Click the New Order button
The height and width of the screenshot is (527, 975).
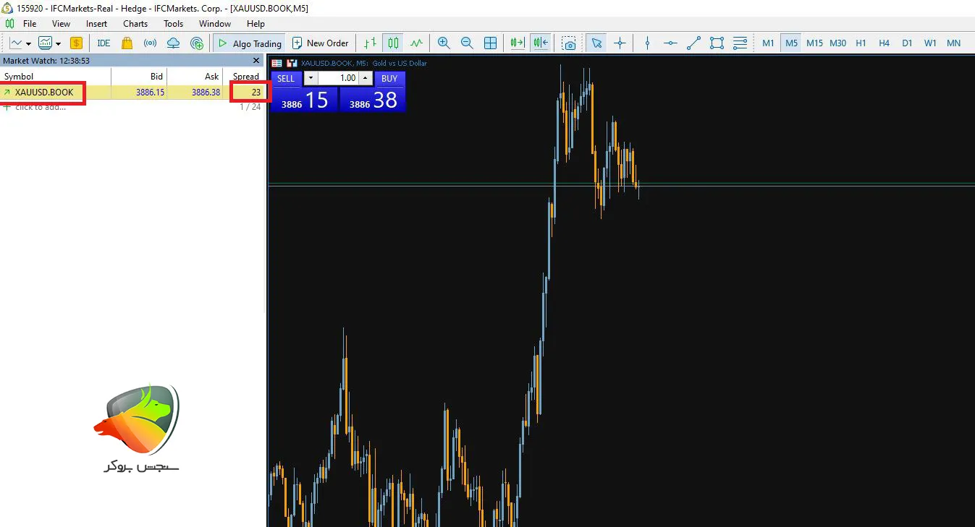321,43
